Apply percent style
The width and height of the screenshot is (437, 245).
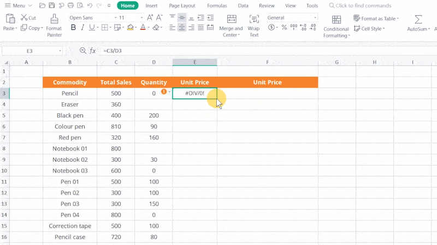pyautogui.click(x=284, y=28)
